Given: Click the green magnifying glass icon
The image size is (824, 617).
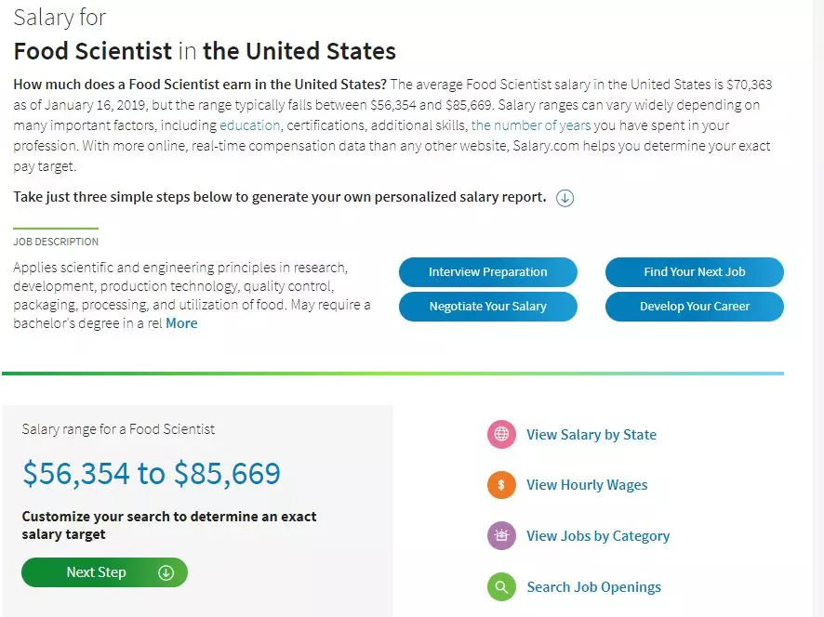Looking at the screenshot, I should tap(501, 587).
